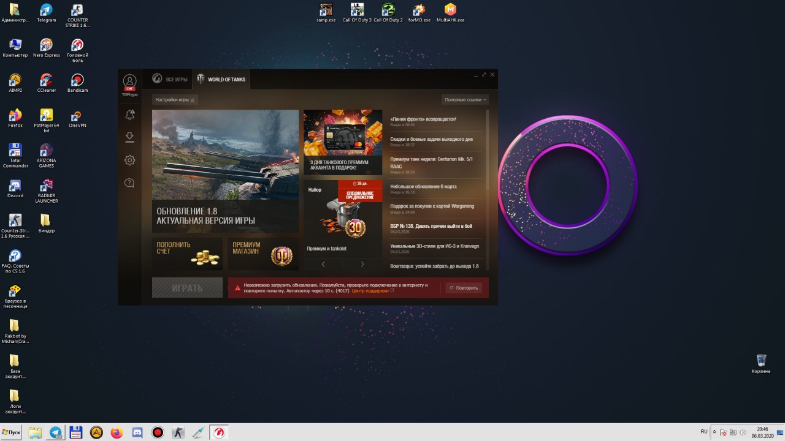Viewport: 785px width, 441px height.
Task: Select the World of Tanks tab
Action: point(221,79)
